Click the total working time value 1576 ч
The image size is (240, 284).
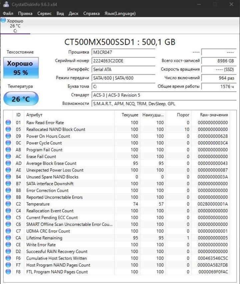[x=219, y=87]
